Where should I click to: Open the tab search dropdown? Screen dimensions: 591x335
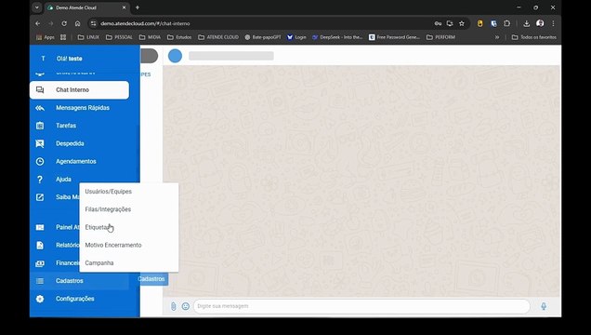click(36, 7)
